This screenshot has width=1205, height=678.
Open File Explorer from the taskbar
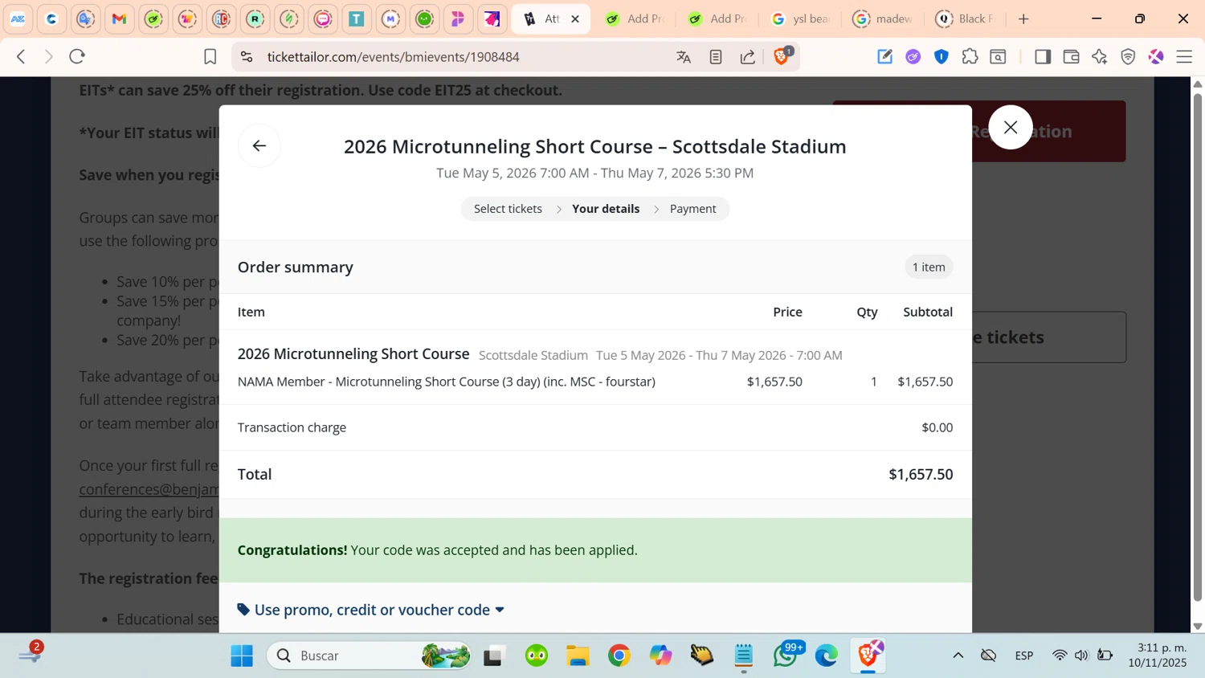(x=578, y=656)
